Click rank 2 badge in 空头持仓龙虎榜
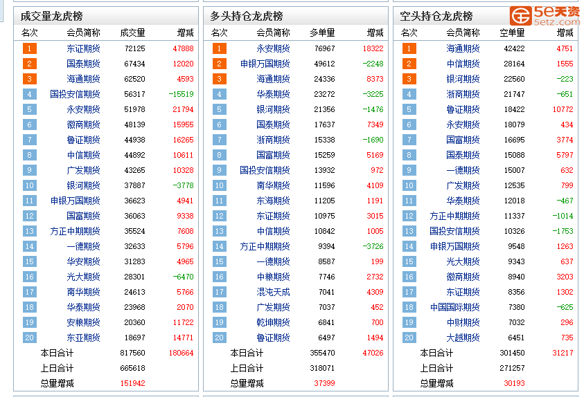The height and width of the screenshot is (397, 584). [409, 64]
